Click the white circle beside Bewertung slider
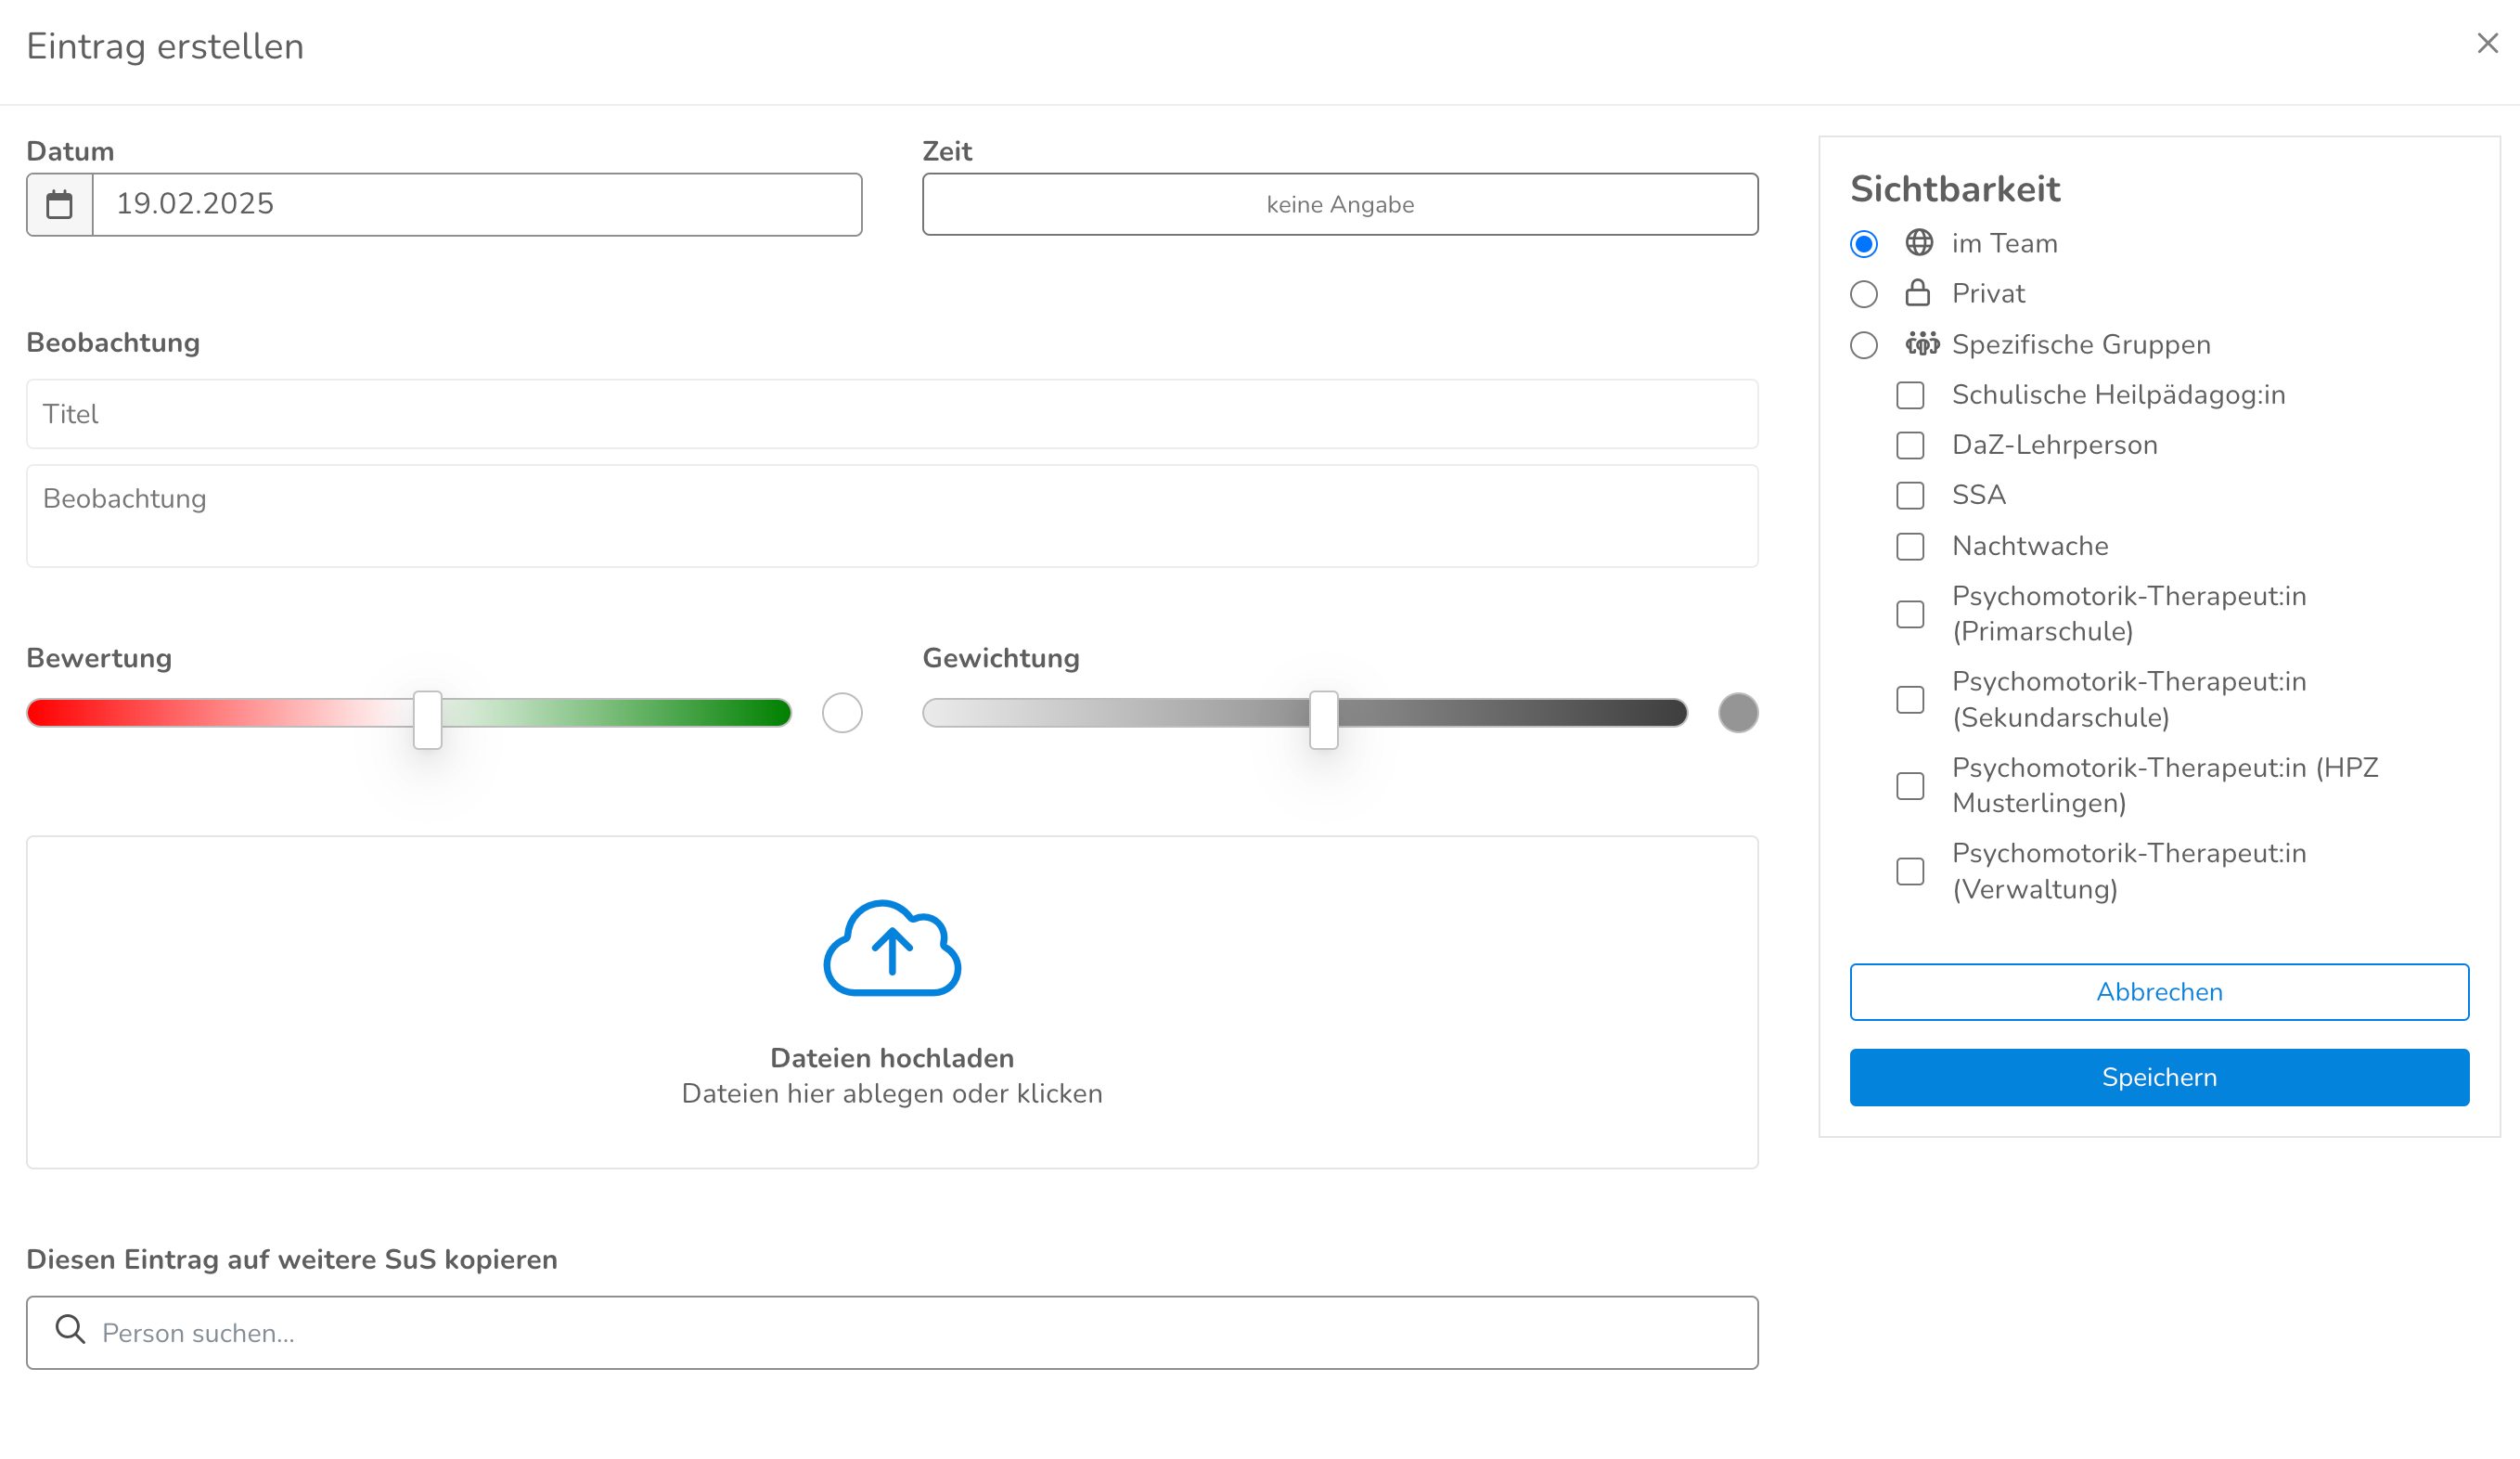 pos(842,713)
